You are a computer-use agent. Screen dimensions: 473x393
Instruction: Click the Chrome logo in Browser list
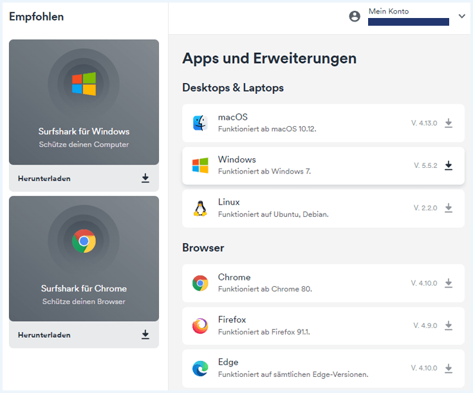(200, 283)
